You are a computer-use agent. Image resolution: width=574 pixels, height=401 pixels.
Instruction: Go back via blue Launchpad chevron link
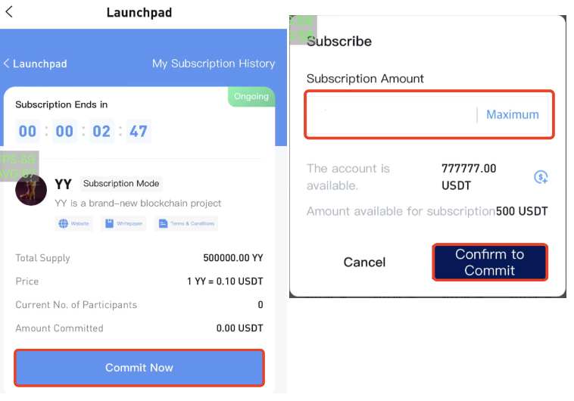35,64
